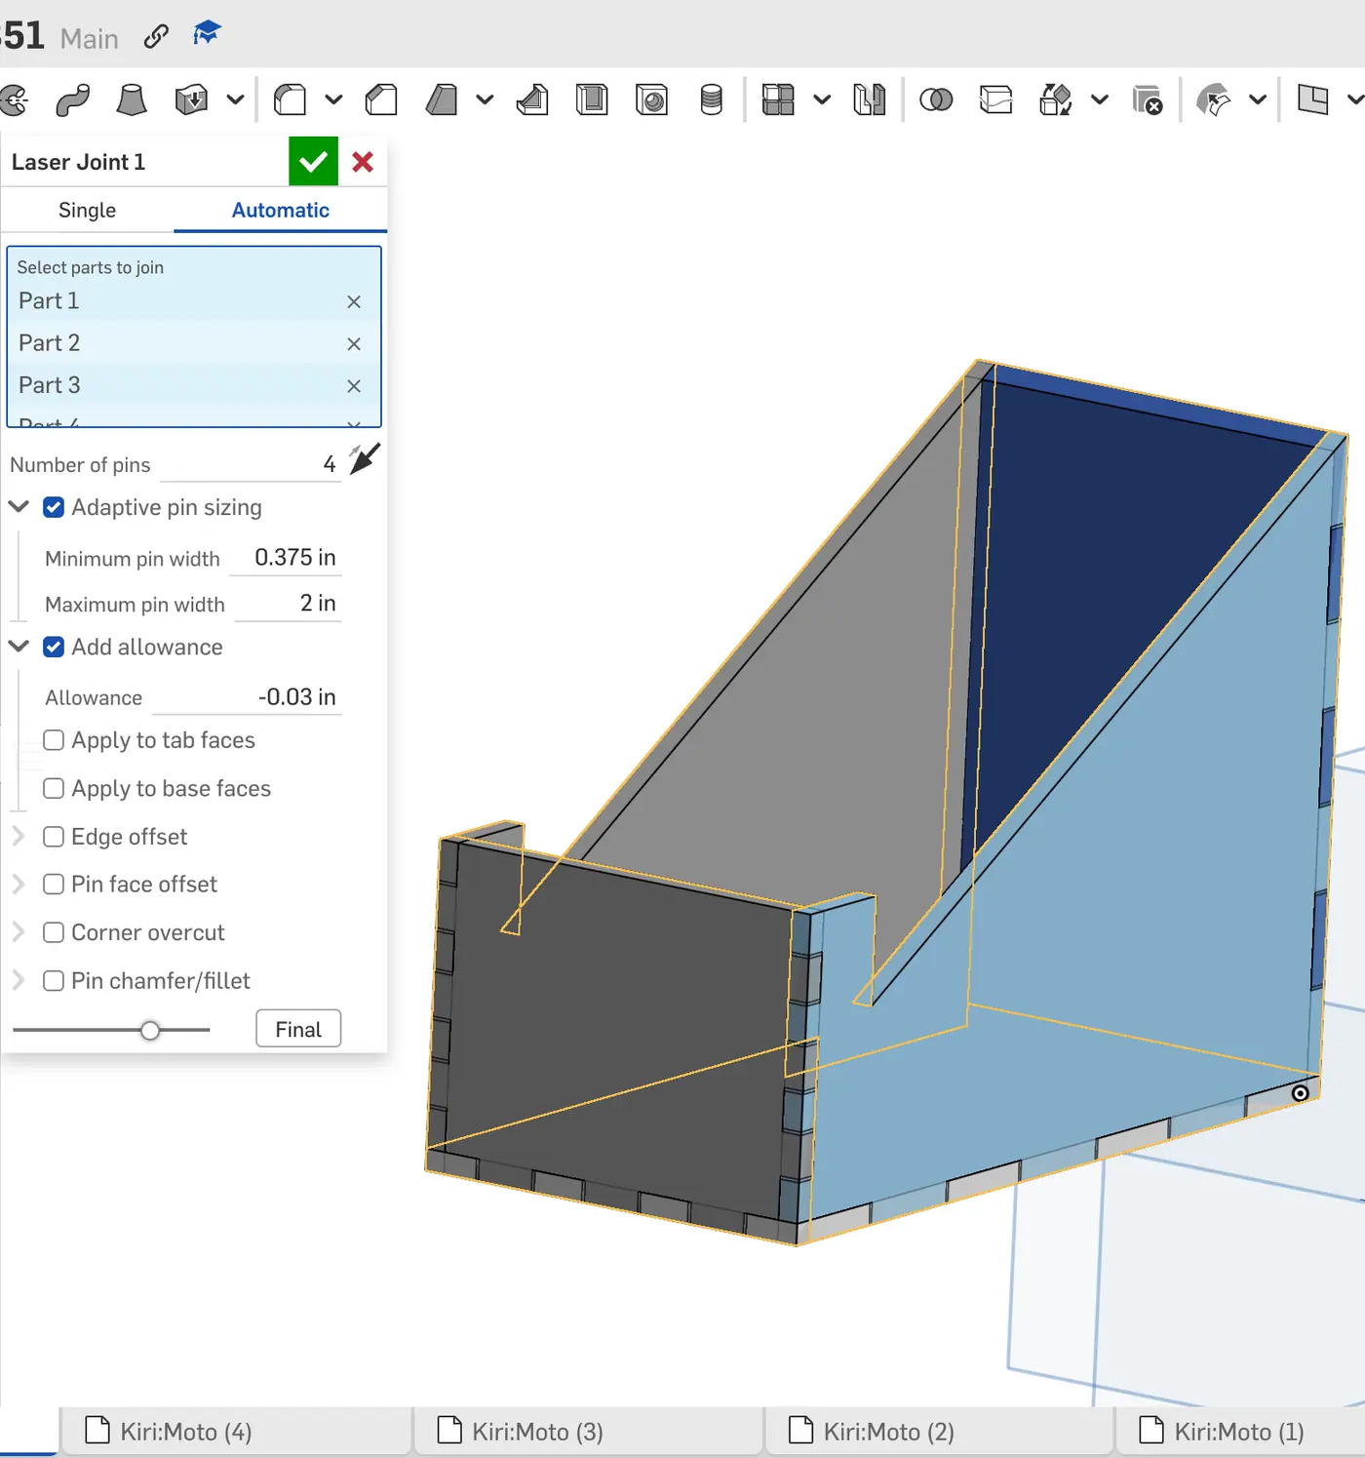
Task: Select the Delete part tool
Action: [x=1148, y=99]
